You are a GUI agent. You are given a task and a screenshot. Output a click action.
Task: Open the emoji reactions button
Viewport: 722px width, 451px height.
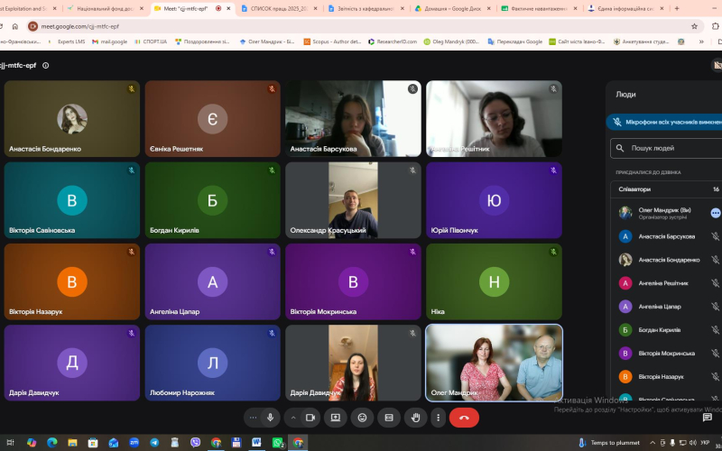click(x=363, y=418)
